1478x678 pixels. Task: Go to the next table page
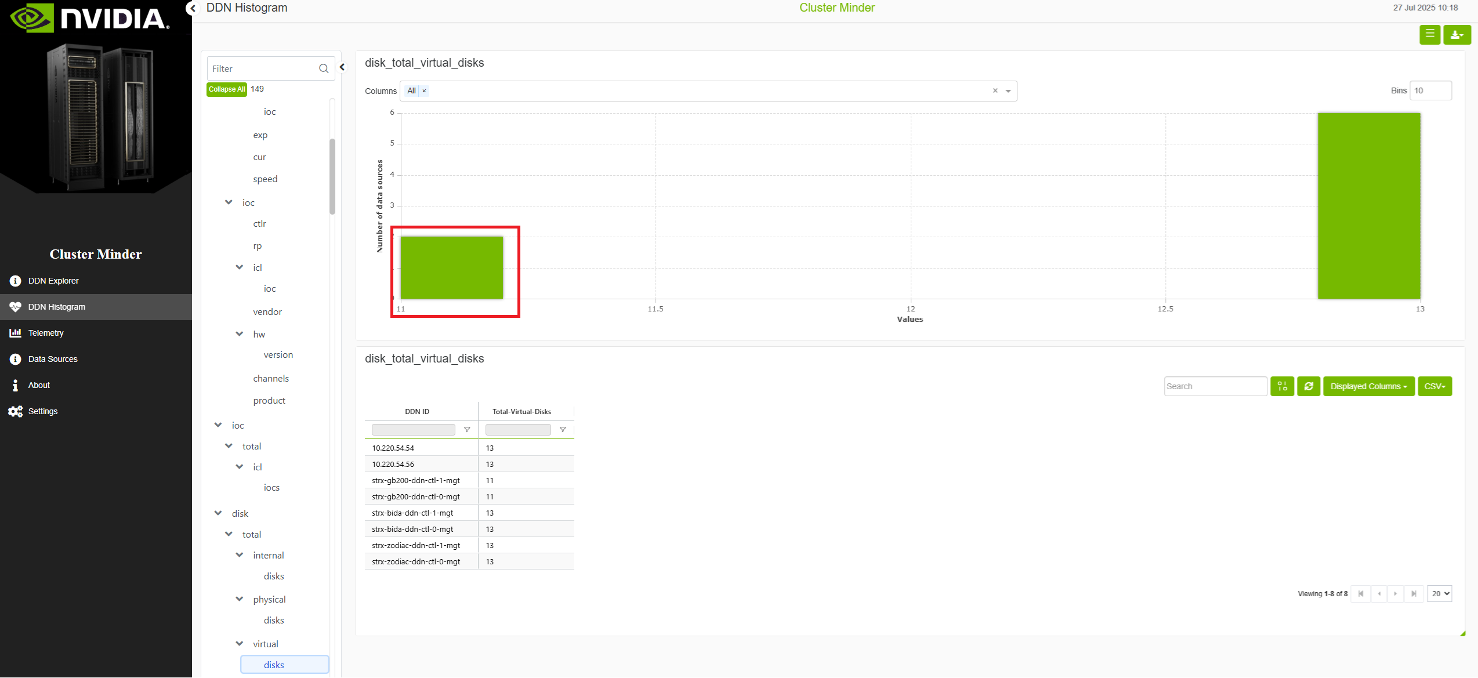(1396, 594)
